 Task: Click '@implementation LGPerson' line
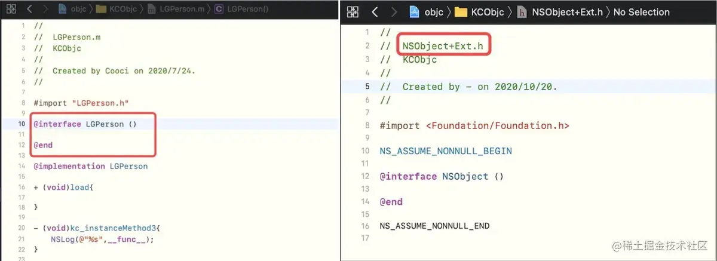click(x=91, y=166)
